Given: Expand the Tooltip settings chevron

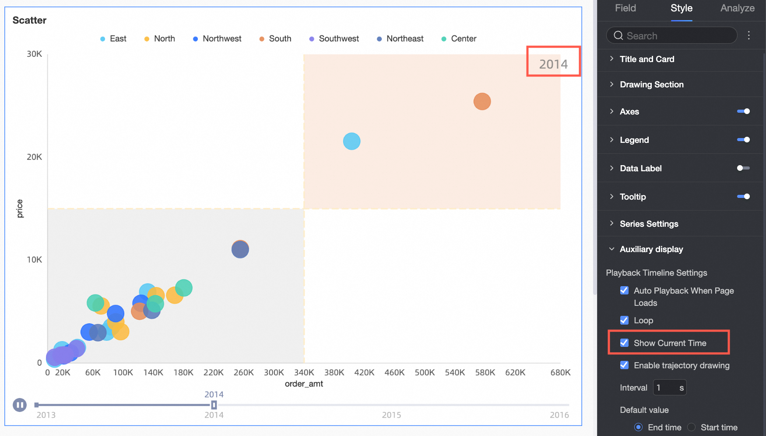Looking at the screenshot, I should point(611,197).
